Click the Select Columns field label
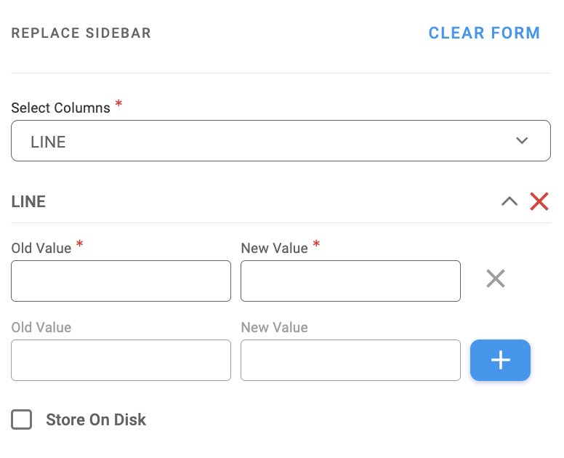The image size is (564, 458). [61, 108]
